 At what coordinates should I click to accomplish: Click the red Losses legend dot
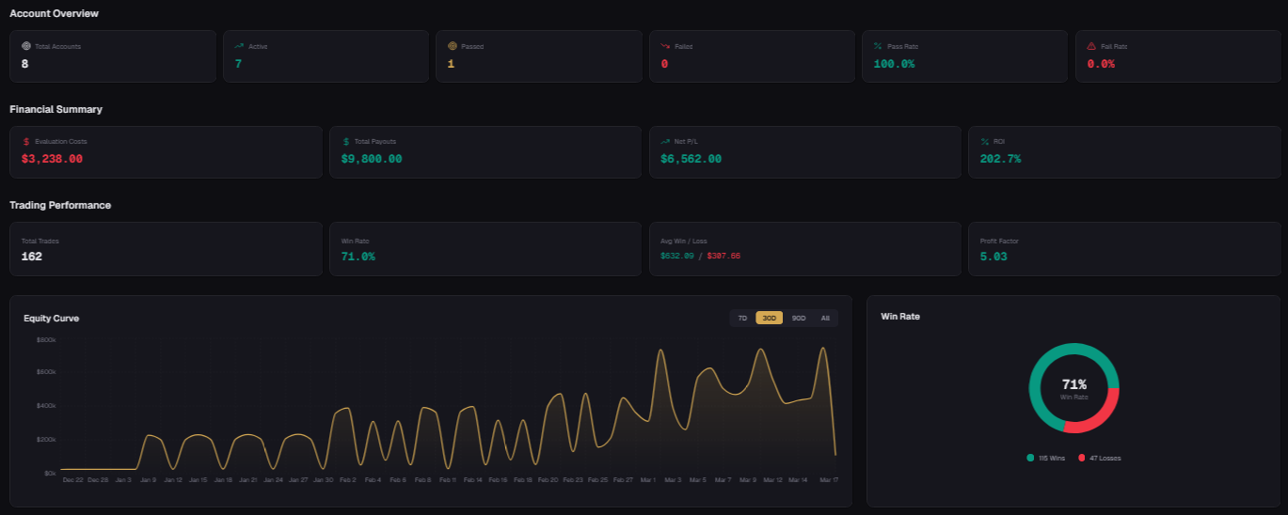tap(1082, 458)
